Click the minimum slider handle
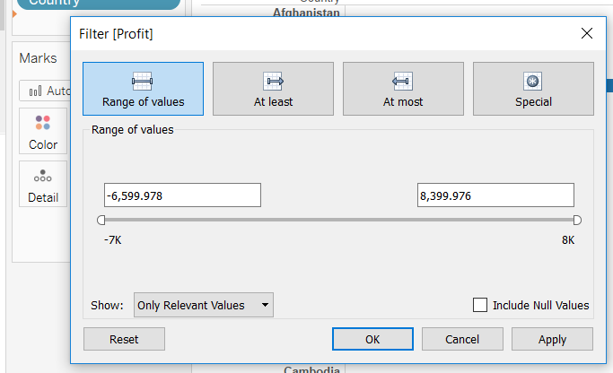The width and height of the screenshot is (613, 373). click(101, 220)
